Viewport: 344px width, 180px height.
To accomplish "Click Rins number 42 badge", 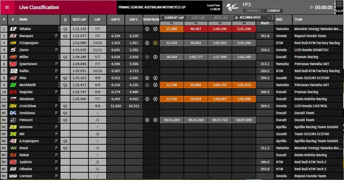I will [13, 78].
